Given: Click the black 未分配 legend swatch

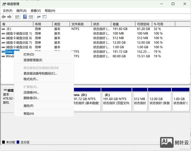Looking at the screenshot, I should pos(4,142).
